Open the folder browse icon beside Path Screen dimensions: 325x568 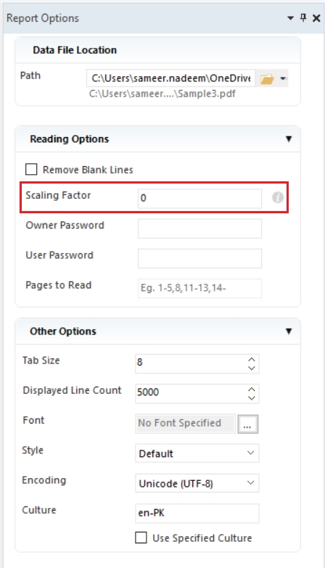pyautogui.click(x=267, y=78)
